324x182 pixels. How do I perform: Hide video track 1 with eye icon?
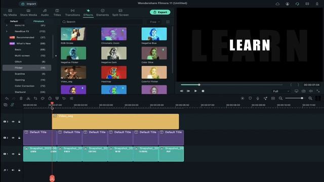coord(13,154)
